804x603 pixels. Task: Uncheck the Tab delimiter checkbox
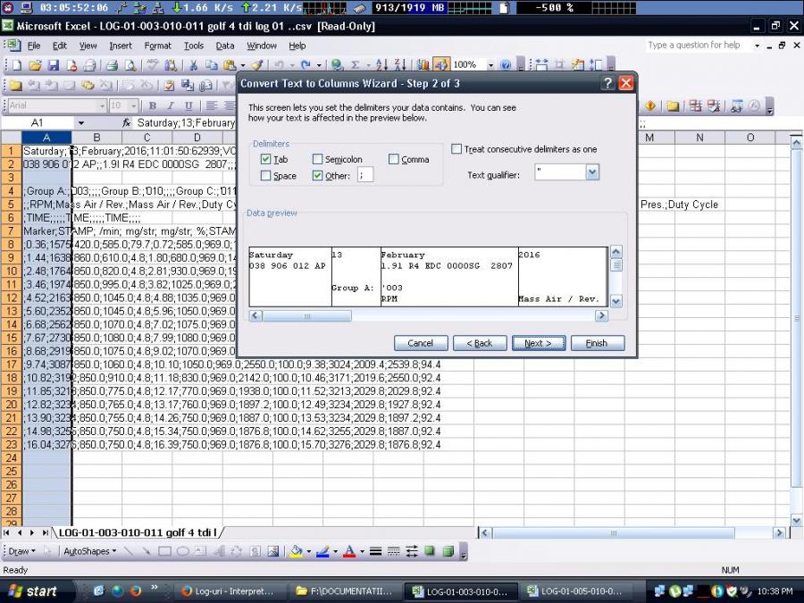coord(268,159)
